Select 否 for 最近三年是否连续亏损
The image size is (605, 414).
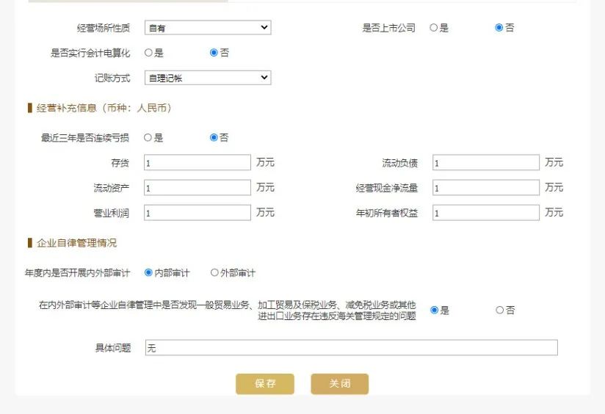pos(214,137)
